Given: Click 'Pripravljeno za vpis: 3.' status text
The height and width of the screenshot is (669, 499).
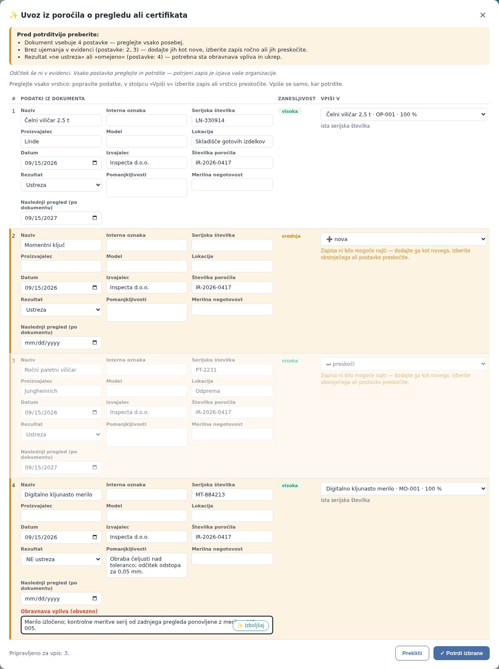Looking at the screenshot, I should point(39,653).
